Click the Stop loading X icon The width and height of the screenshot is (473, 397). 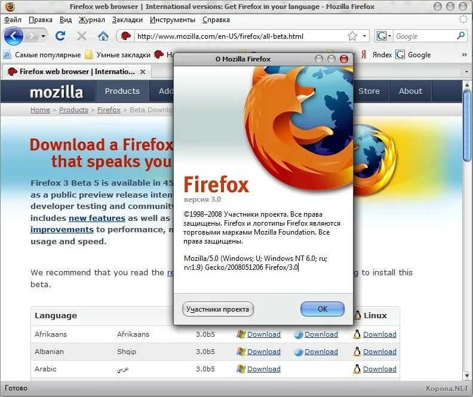pos(82,36)
